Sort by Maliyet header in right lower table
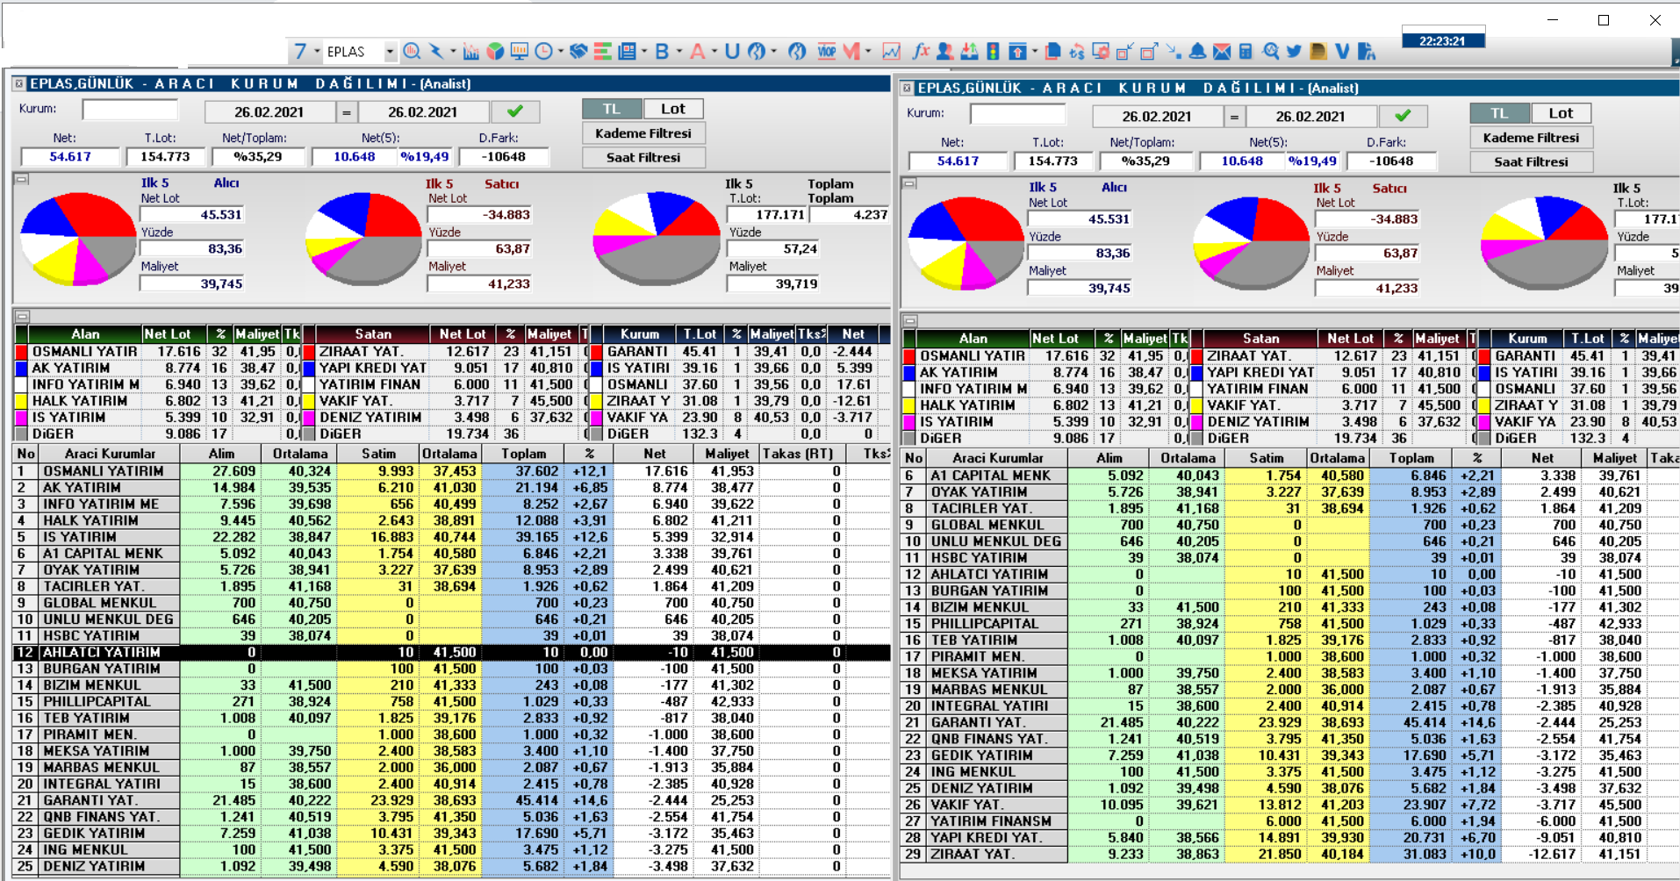This screenshot has height=881, width=1680. click(x=1615, y=458)
